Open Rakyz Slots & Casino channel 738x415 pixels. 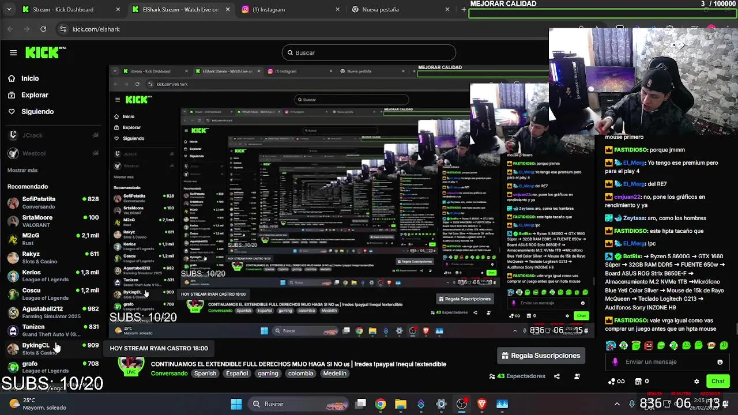(52, 257)
